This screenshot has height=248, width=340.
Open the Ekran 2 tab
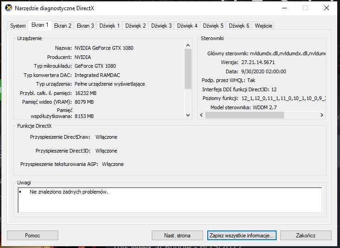[x=62, y=26]
